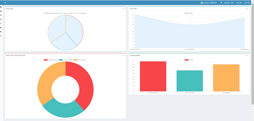Open the home icon in the left sidebar
254x121 pixels.
[x=1, y=7]
